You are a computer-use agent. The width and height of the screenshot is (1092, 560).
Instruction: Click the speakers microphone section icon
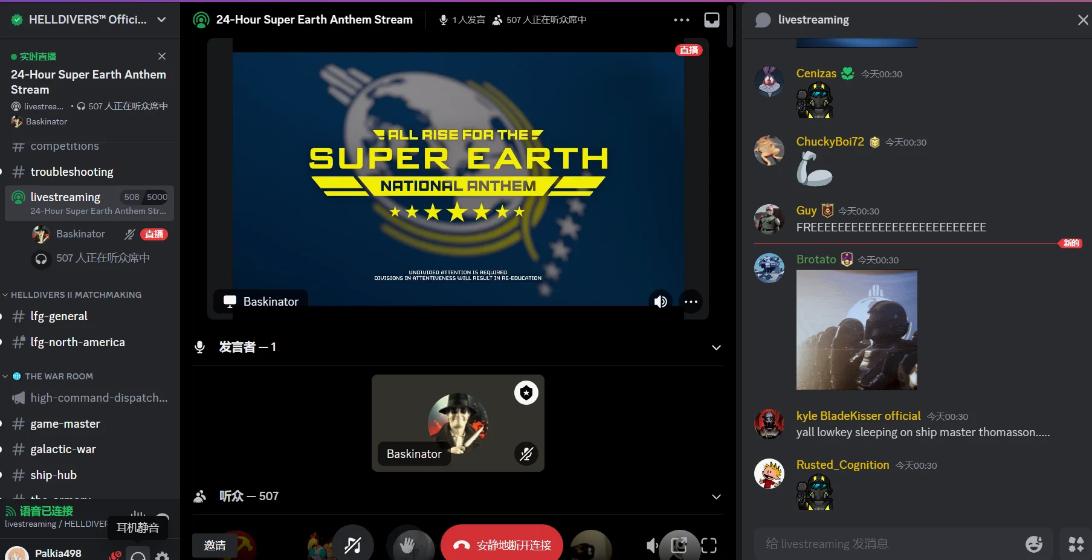(x=199, y=347)
